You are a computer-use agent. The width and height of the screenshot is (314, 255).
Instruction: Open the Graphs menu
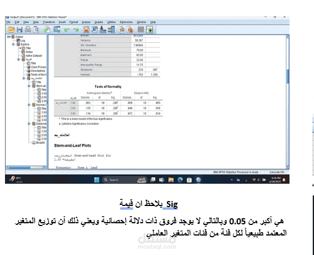tap(99, 22)
